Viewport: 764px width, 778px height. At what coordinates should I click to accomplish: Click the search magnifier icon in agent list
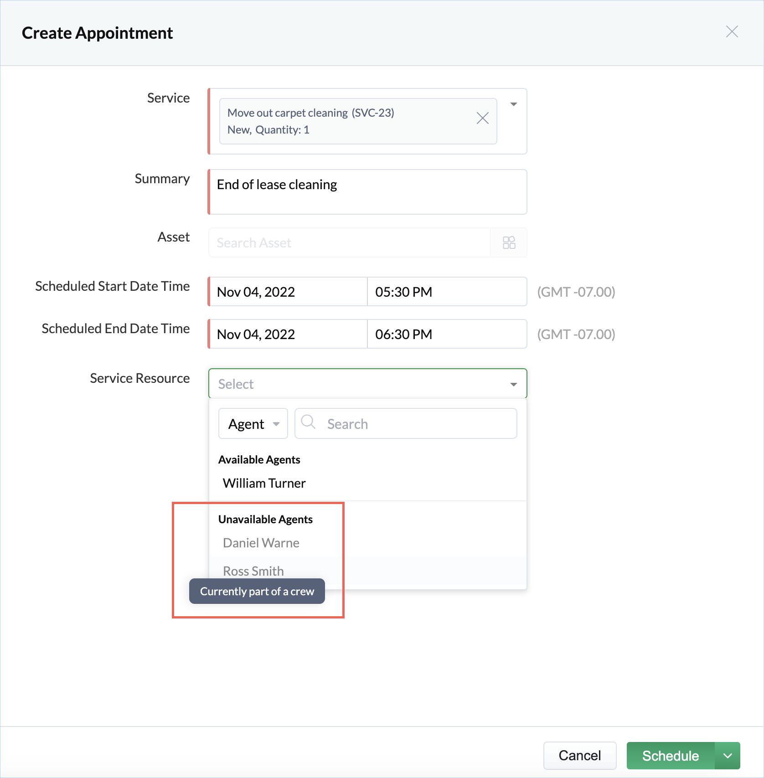click(x=309, y=422)
